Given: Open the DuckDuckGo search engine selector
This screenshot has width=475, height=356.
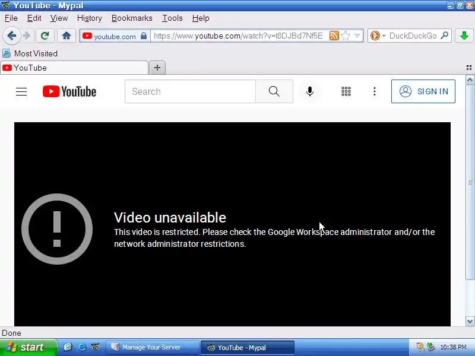Looking at the screenshot, I should point(378,36).
